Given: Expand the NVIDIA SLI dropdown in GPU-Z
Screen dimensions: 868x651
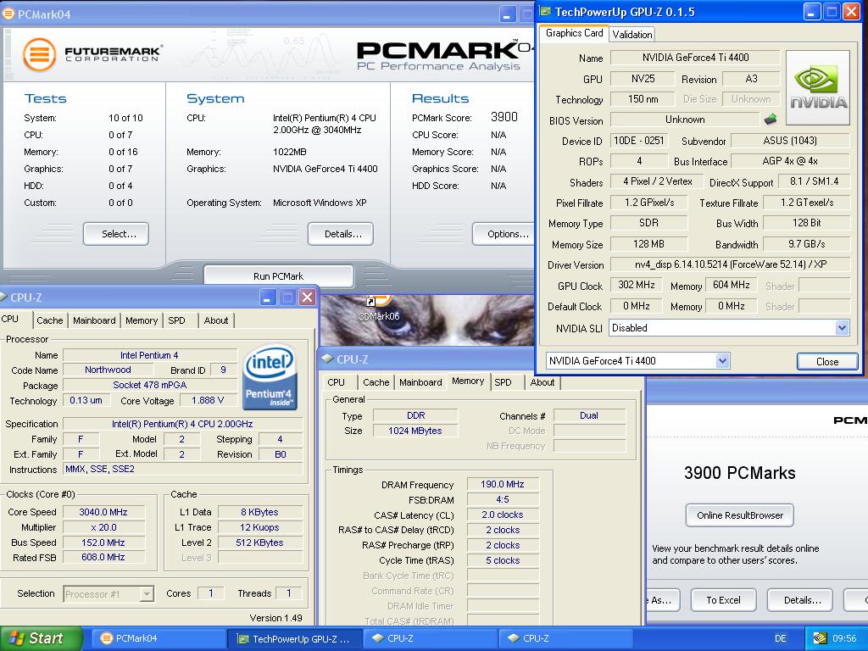Looking at the screenshot, I should 842,328.
